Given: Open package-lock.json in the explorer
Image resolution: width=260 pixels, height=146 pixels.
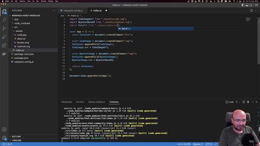Looking at the screenshot, I should pos(33,54).
